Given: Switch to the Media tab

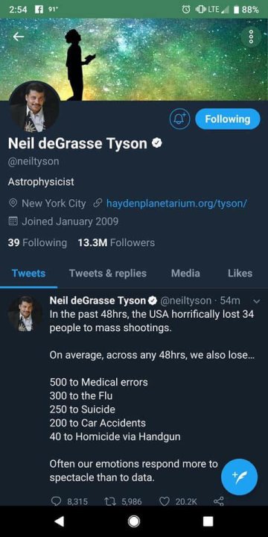Looking at the screenshot, I should (x=185, y=273).
